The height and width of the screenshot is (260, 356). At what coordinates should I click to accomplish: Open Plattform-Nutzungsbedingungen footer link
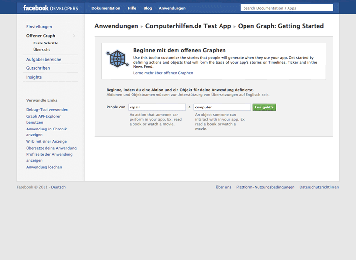pyautogui.click(x=265, y=187)
